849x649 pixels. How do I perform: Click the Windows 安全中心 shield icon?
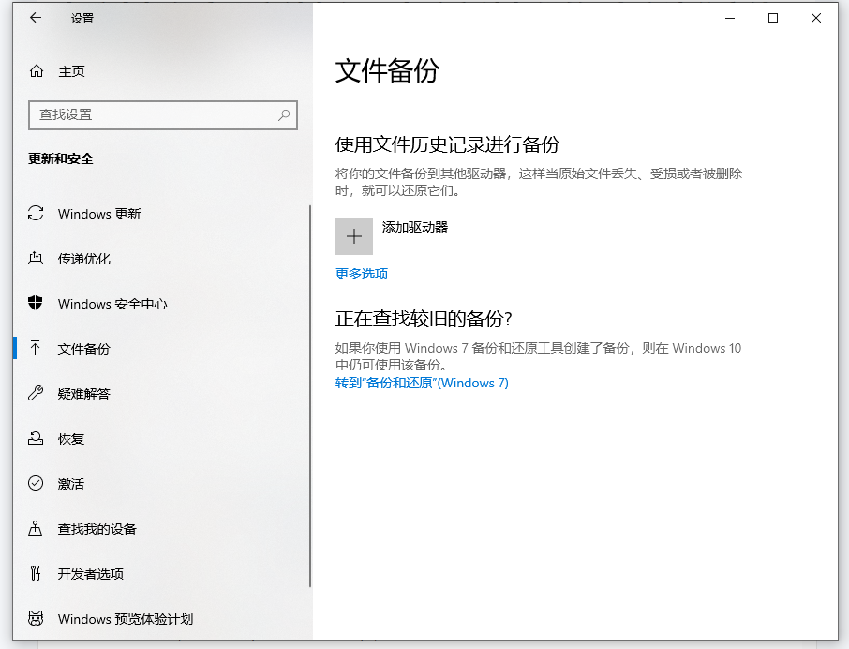[36, 303]
